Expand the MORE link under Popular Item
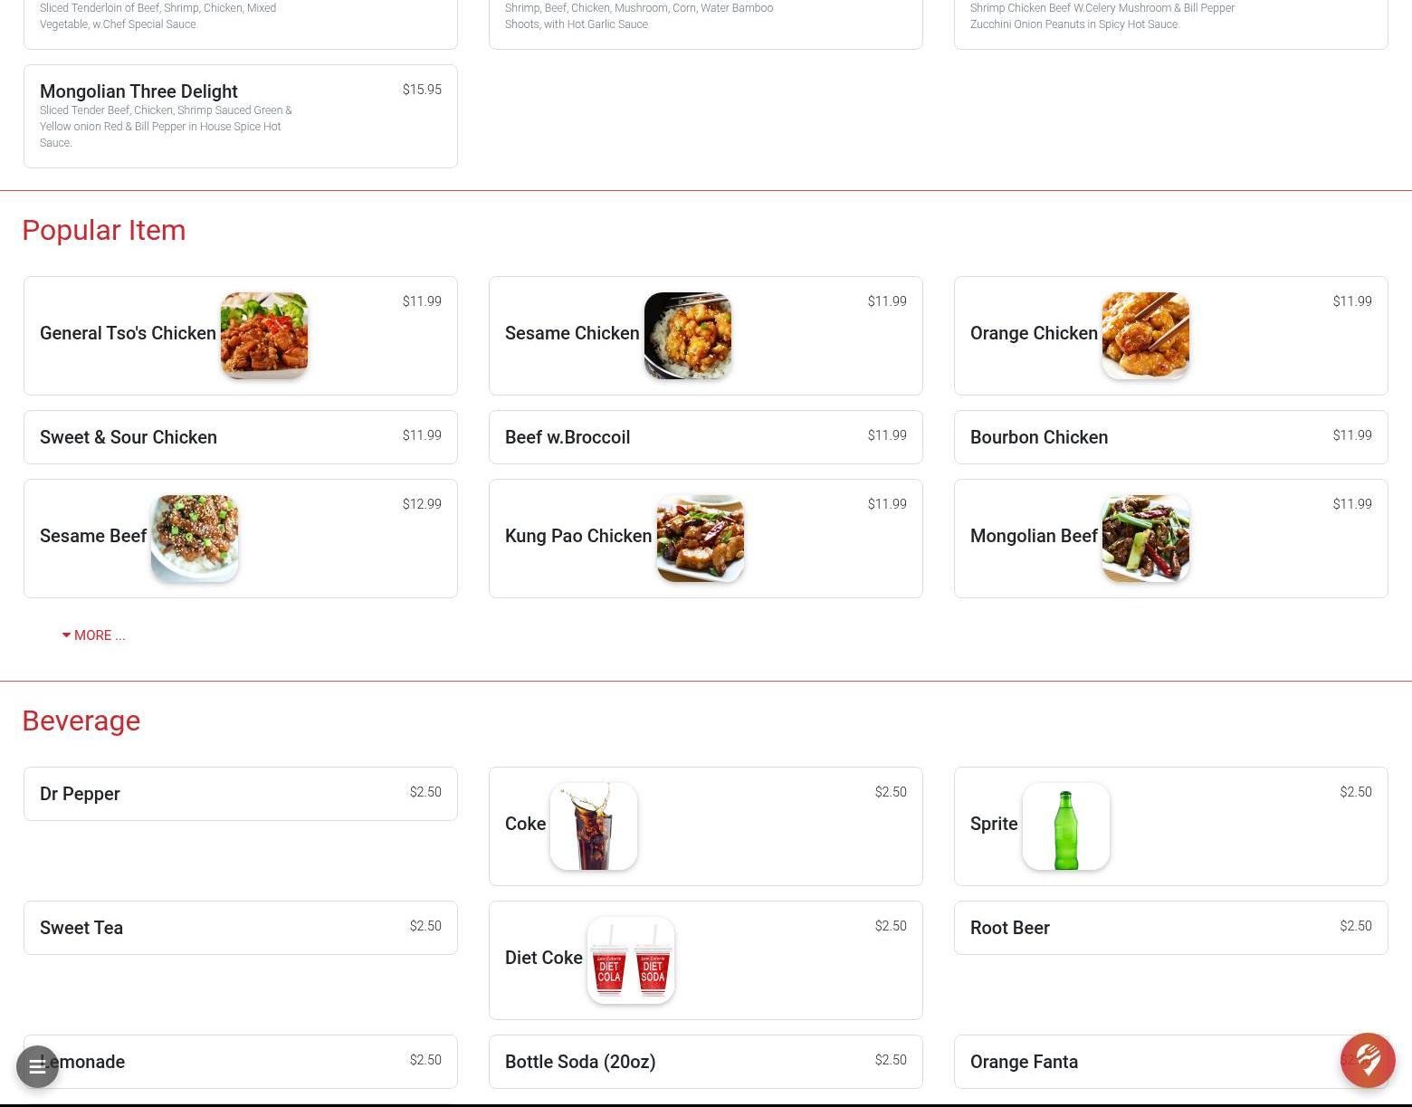 click(93, 635)
